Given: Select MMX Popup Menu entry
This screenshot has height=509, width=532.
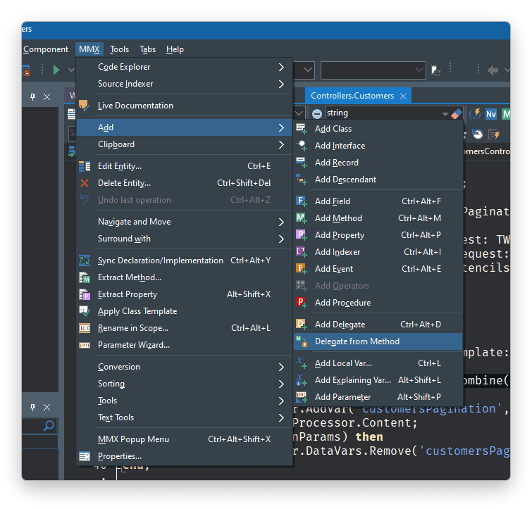Looking at the screenshot, I should (x=184, y=439).
